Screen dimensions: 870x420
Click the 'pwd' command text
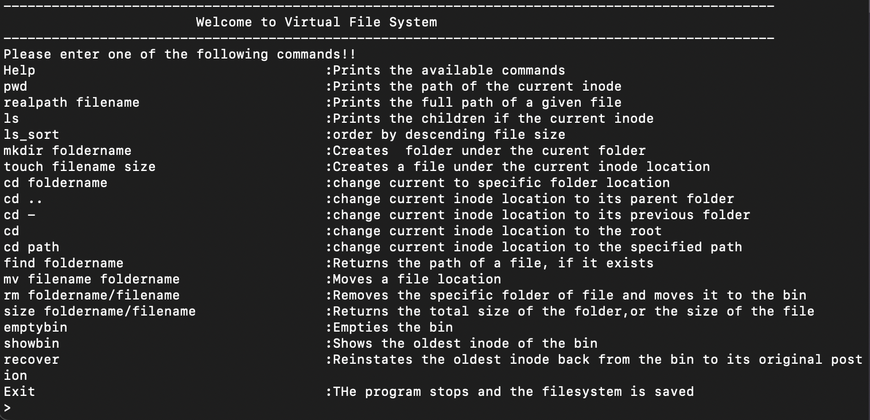click(x=15, y=87)
